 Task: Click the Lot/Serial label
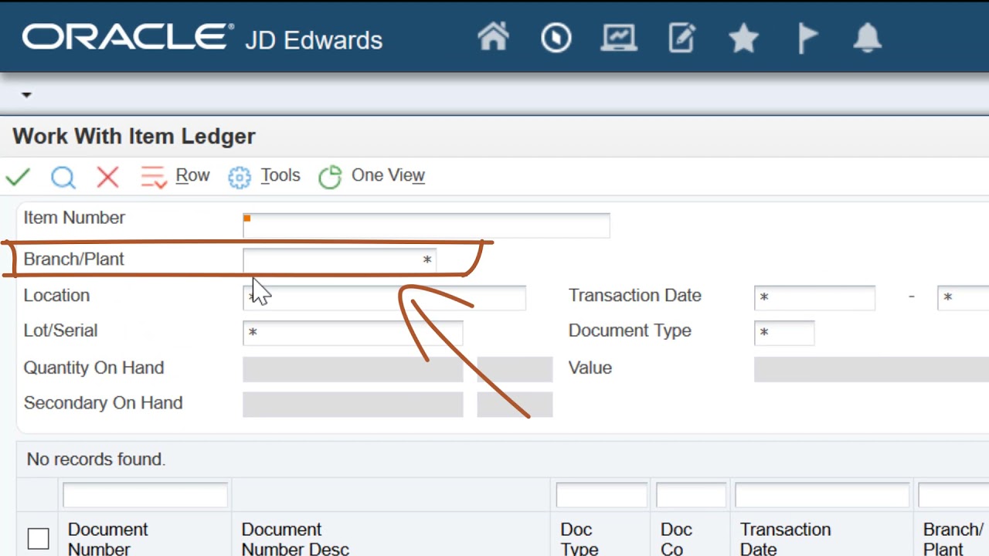pyautogui.click(x=60, y=331)
